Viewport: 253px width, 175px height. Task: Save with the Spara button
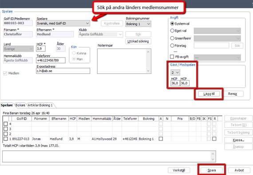(x=212, y=170)
